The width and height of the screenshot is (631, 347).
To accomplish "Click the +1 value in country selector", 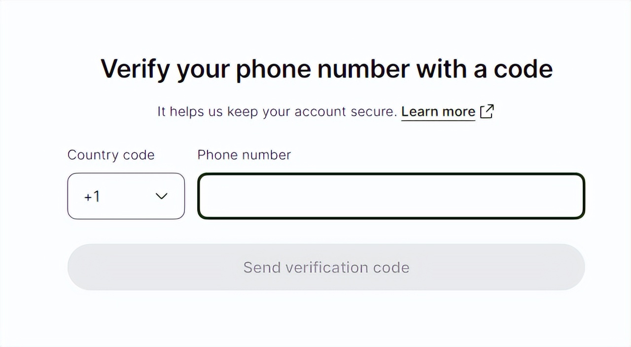I will tap(92, 197).
